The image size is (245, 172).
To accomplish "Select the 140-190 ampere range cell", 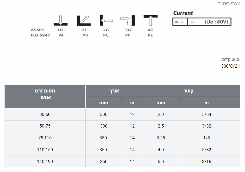I will 45,161.
